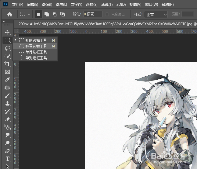Viewport: 197px width, 169px height.
Task: Select the Pen tool
Action: tap(7, 151)
